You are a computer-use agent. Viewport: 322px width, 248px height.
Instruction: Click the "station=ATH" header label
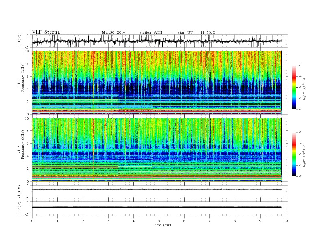pos(151,32)
